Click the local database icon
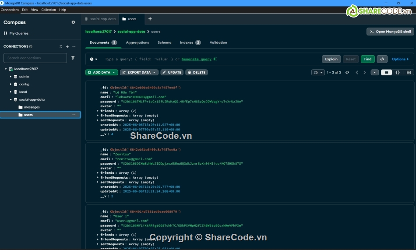Screen dimensions: 416x250 click(x=16, y=92)
